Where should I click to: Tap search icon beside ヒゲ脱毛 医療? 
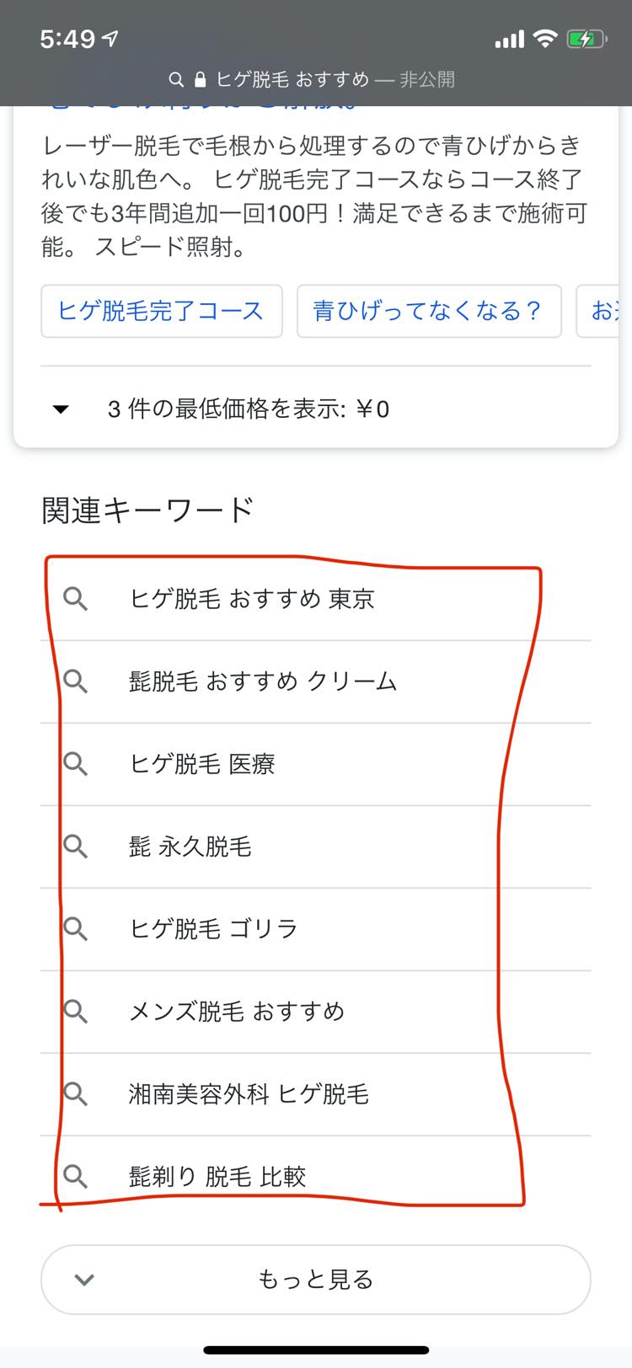coord(76,764)
